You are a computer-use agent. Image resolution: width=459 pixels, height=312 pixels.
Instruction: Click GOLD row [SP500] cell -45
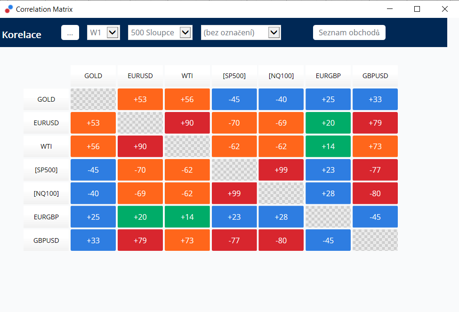pos(234,99)
